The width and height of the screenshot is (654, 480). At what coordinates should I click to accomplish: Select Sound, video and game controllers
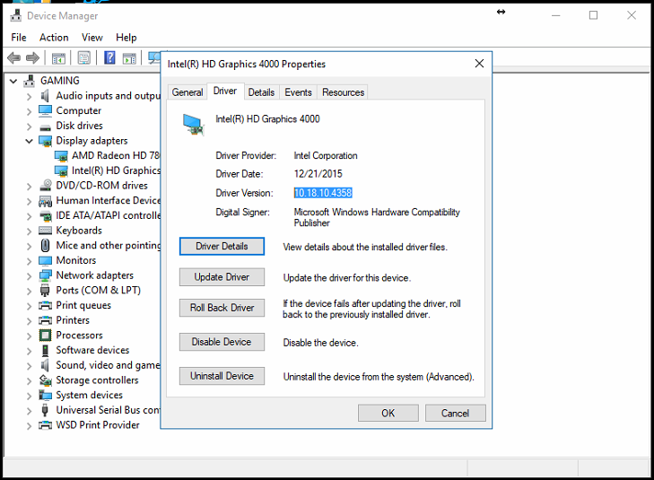[x=108, y=365]
